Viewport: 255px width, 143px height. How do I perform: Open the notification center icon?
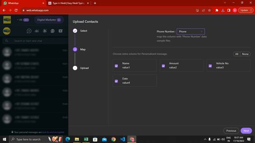click(249, 139)
